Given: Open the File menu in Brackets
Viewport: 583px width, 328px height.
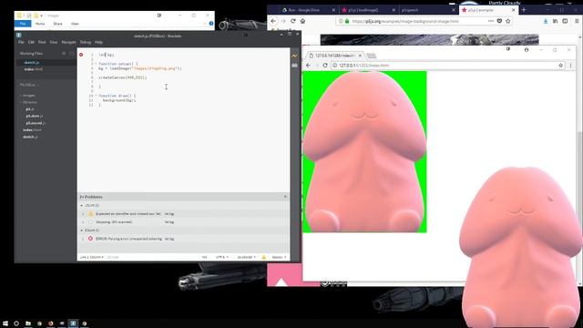Looking at the screenshot, I should point(21,43).
